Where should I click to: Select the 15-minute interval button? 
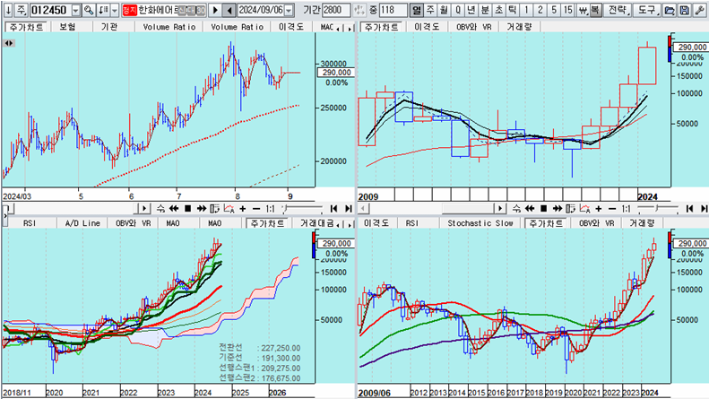[x=568, y=10]
